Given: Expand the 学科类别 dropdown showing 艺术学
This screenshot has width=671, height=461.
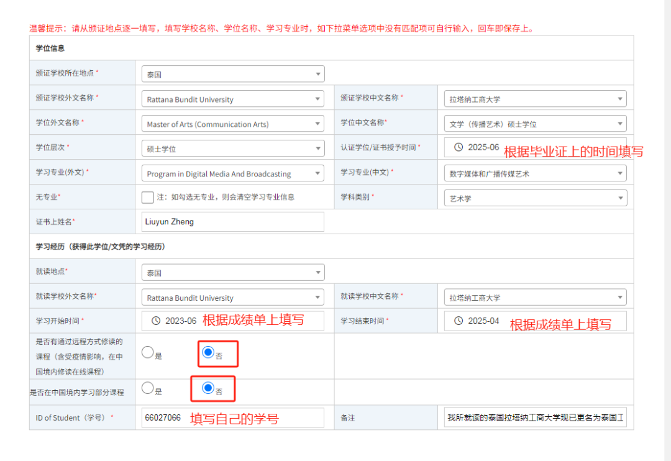Looking at the screenshot, I should click(535, 198).
